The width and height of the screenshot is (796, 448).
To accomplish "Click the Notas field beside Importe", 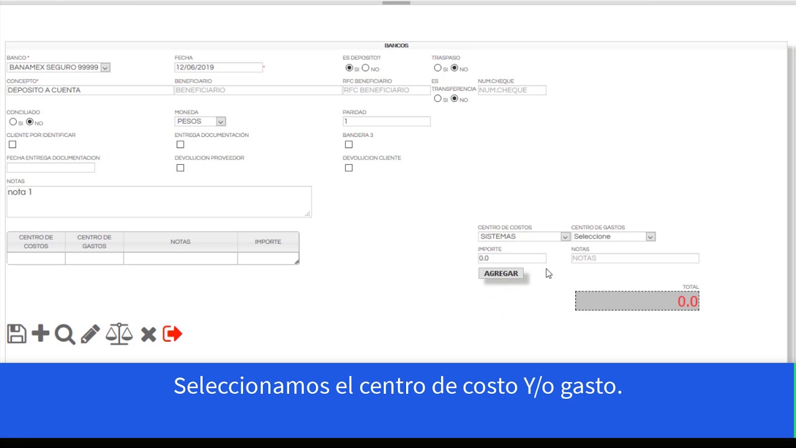I will coord(635,258).
